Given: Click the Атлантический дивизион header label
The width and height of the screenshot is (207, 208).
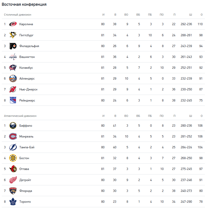Looking at the screenshot, I should point(20,116).
